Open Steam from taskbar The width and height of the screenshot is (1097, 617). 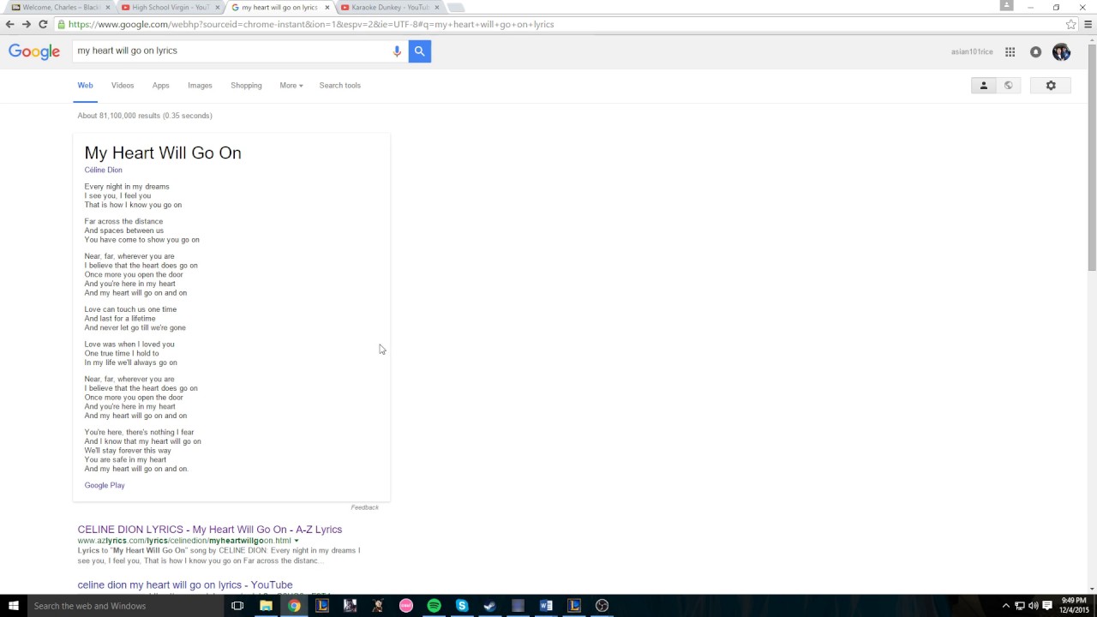pyautogui.click(x=490, y=606)
